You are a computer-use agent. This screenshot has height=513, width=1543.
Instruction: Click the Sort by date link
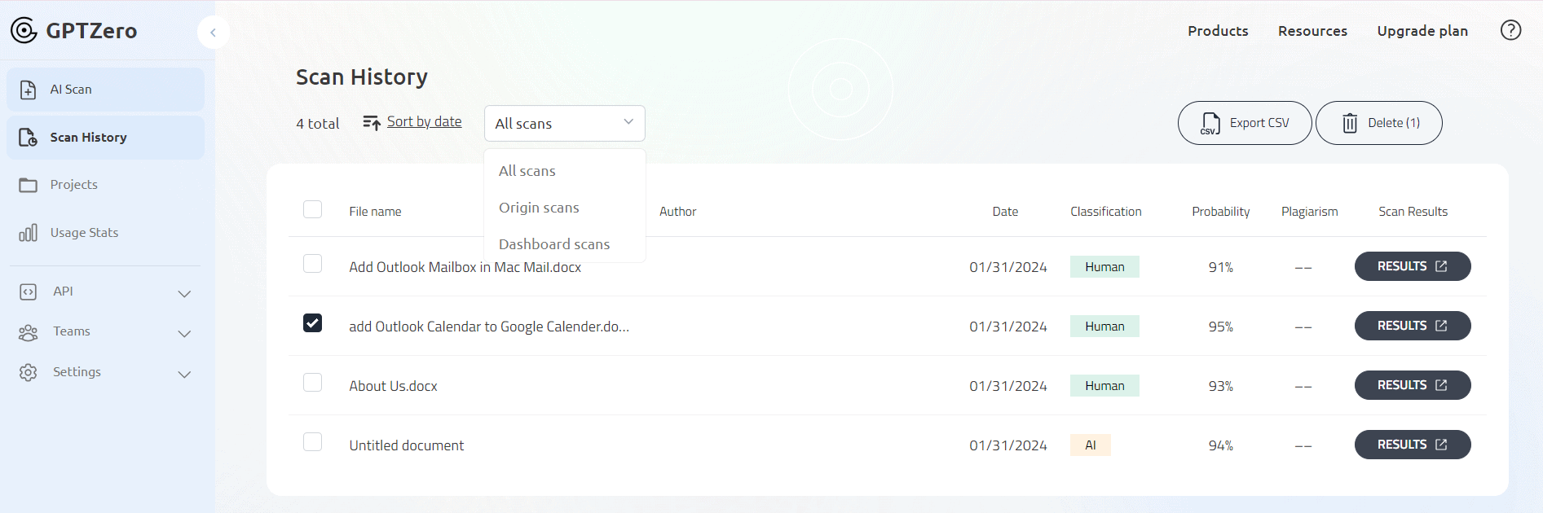click(424, 121)
